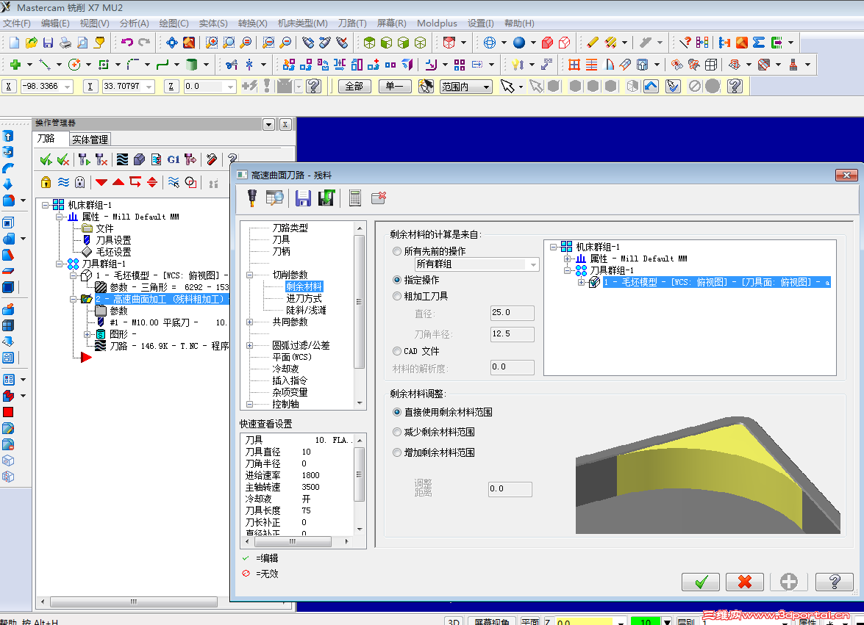
Task: Switch to the 实体管理 tab
Action: tap(90, 140)
